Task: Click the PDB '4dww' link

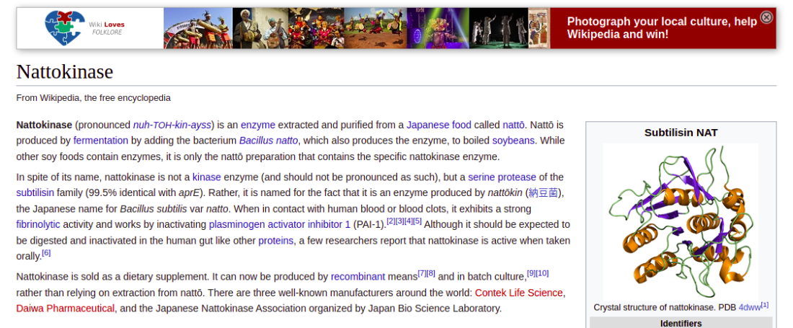Action: pyautogui.click(x=750, y=307)
